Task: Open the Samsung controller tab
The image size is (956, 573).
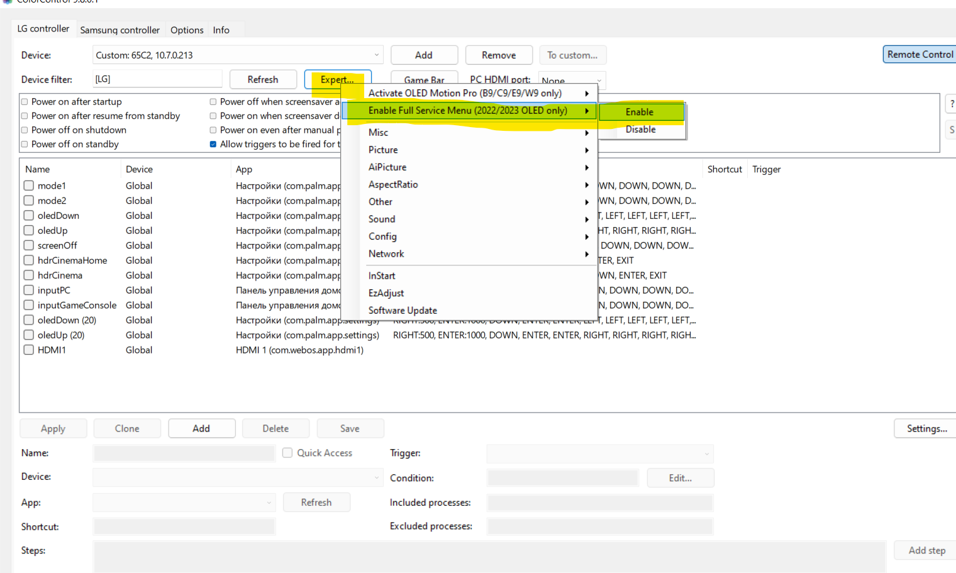Action: point(119,30)
